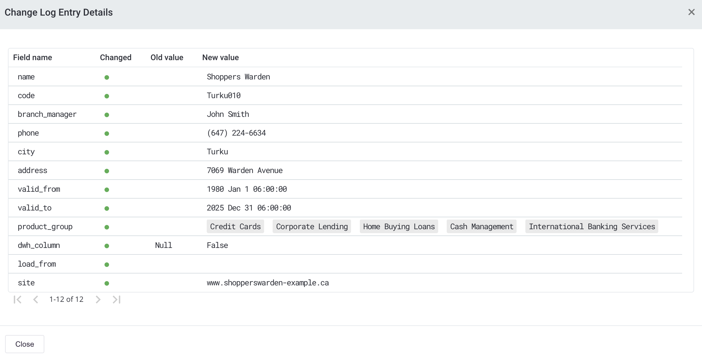Select the Change Log Entry Details title
This screenshot has height=358, width=702.
coord(58,12)
